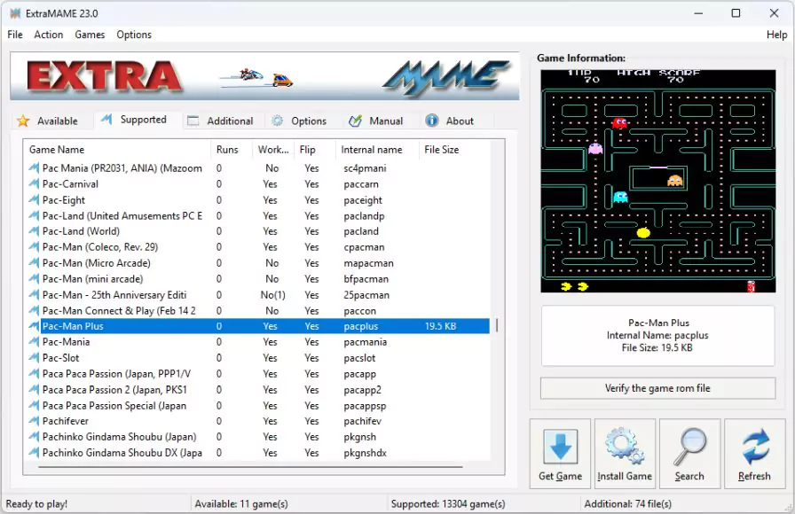795x514 pixels.
Task: Open the Games menu
Action: [90, 35]
